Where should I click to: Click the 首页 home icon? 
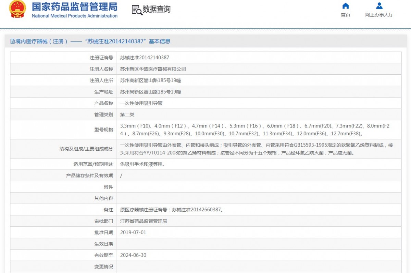point(346,6)
